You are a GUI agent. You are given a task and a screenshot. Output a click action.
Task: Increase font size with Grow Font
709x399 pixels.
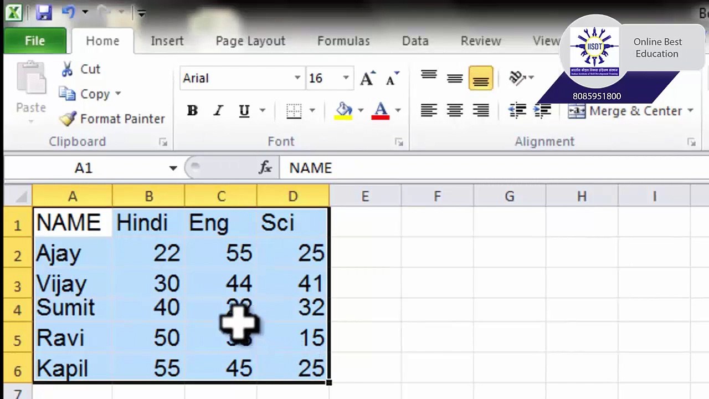pos(367,78)
